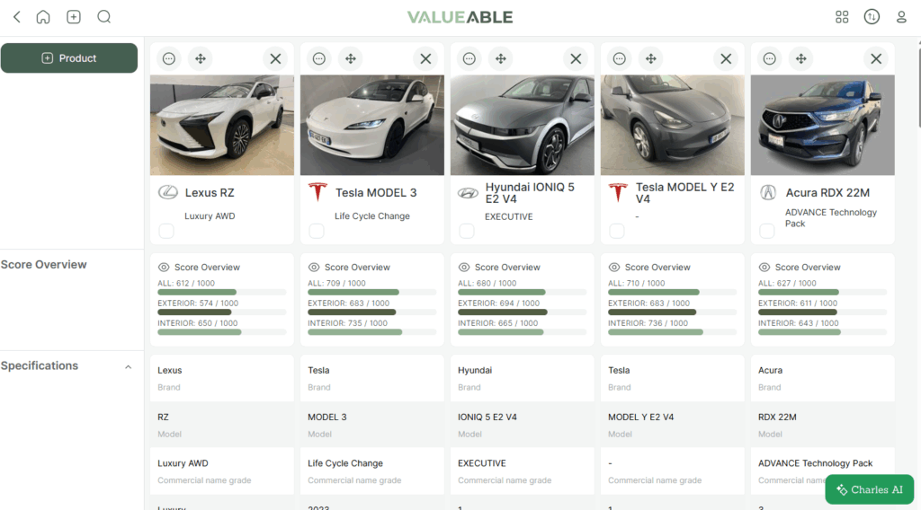This screenshot has height=510, width=921.
Task: Open the Acura RDX 22M title
Action: pos(827,193)
